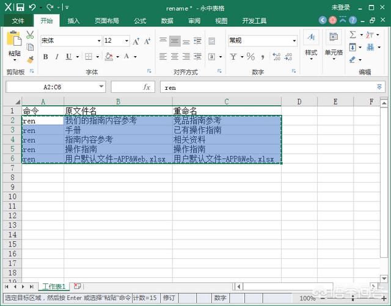Toggle Underline formatting
Image resolution: width=391 pixels, height=306 pixels.
click(68, 57)
